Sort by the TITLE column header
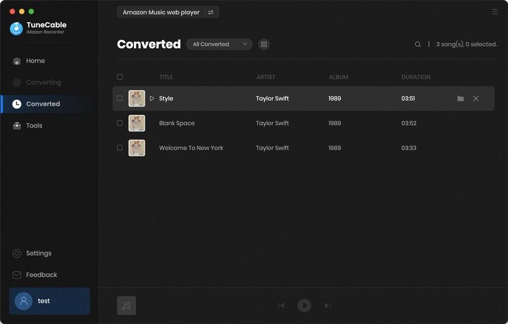This screenshot has height=324, width=508. 166,77
